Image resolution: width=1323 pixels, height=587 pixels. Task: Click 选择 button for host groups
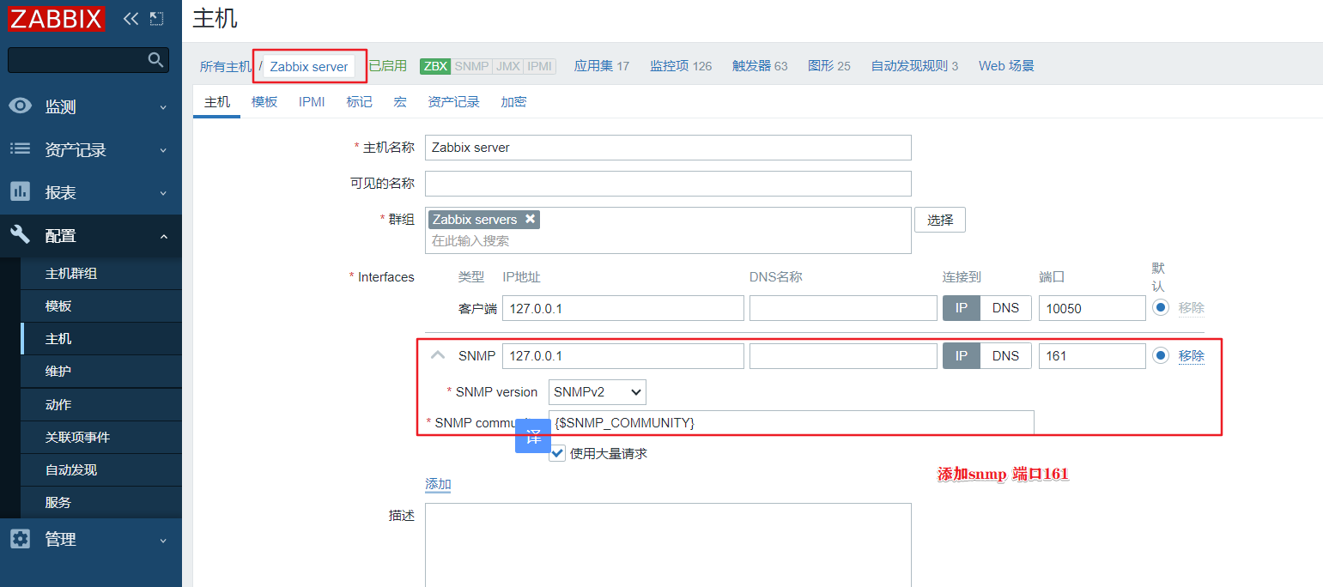click(x=940, y=220)
